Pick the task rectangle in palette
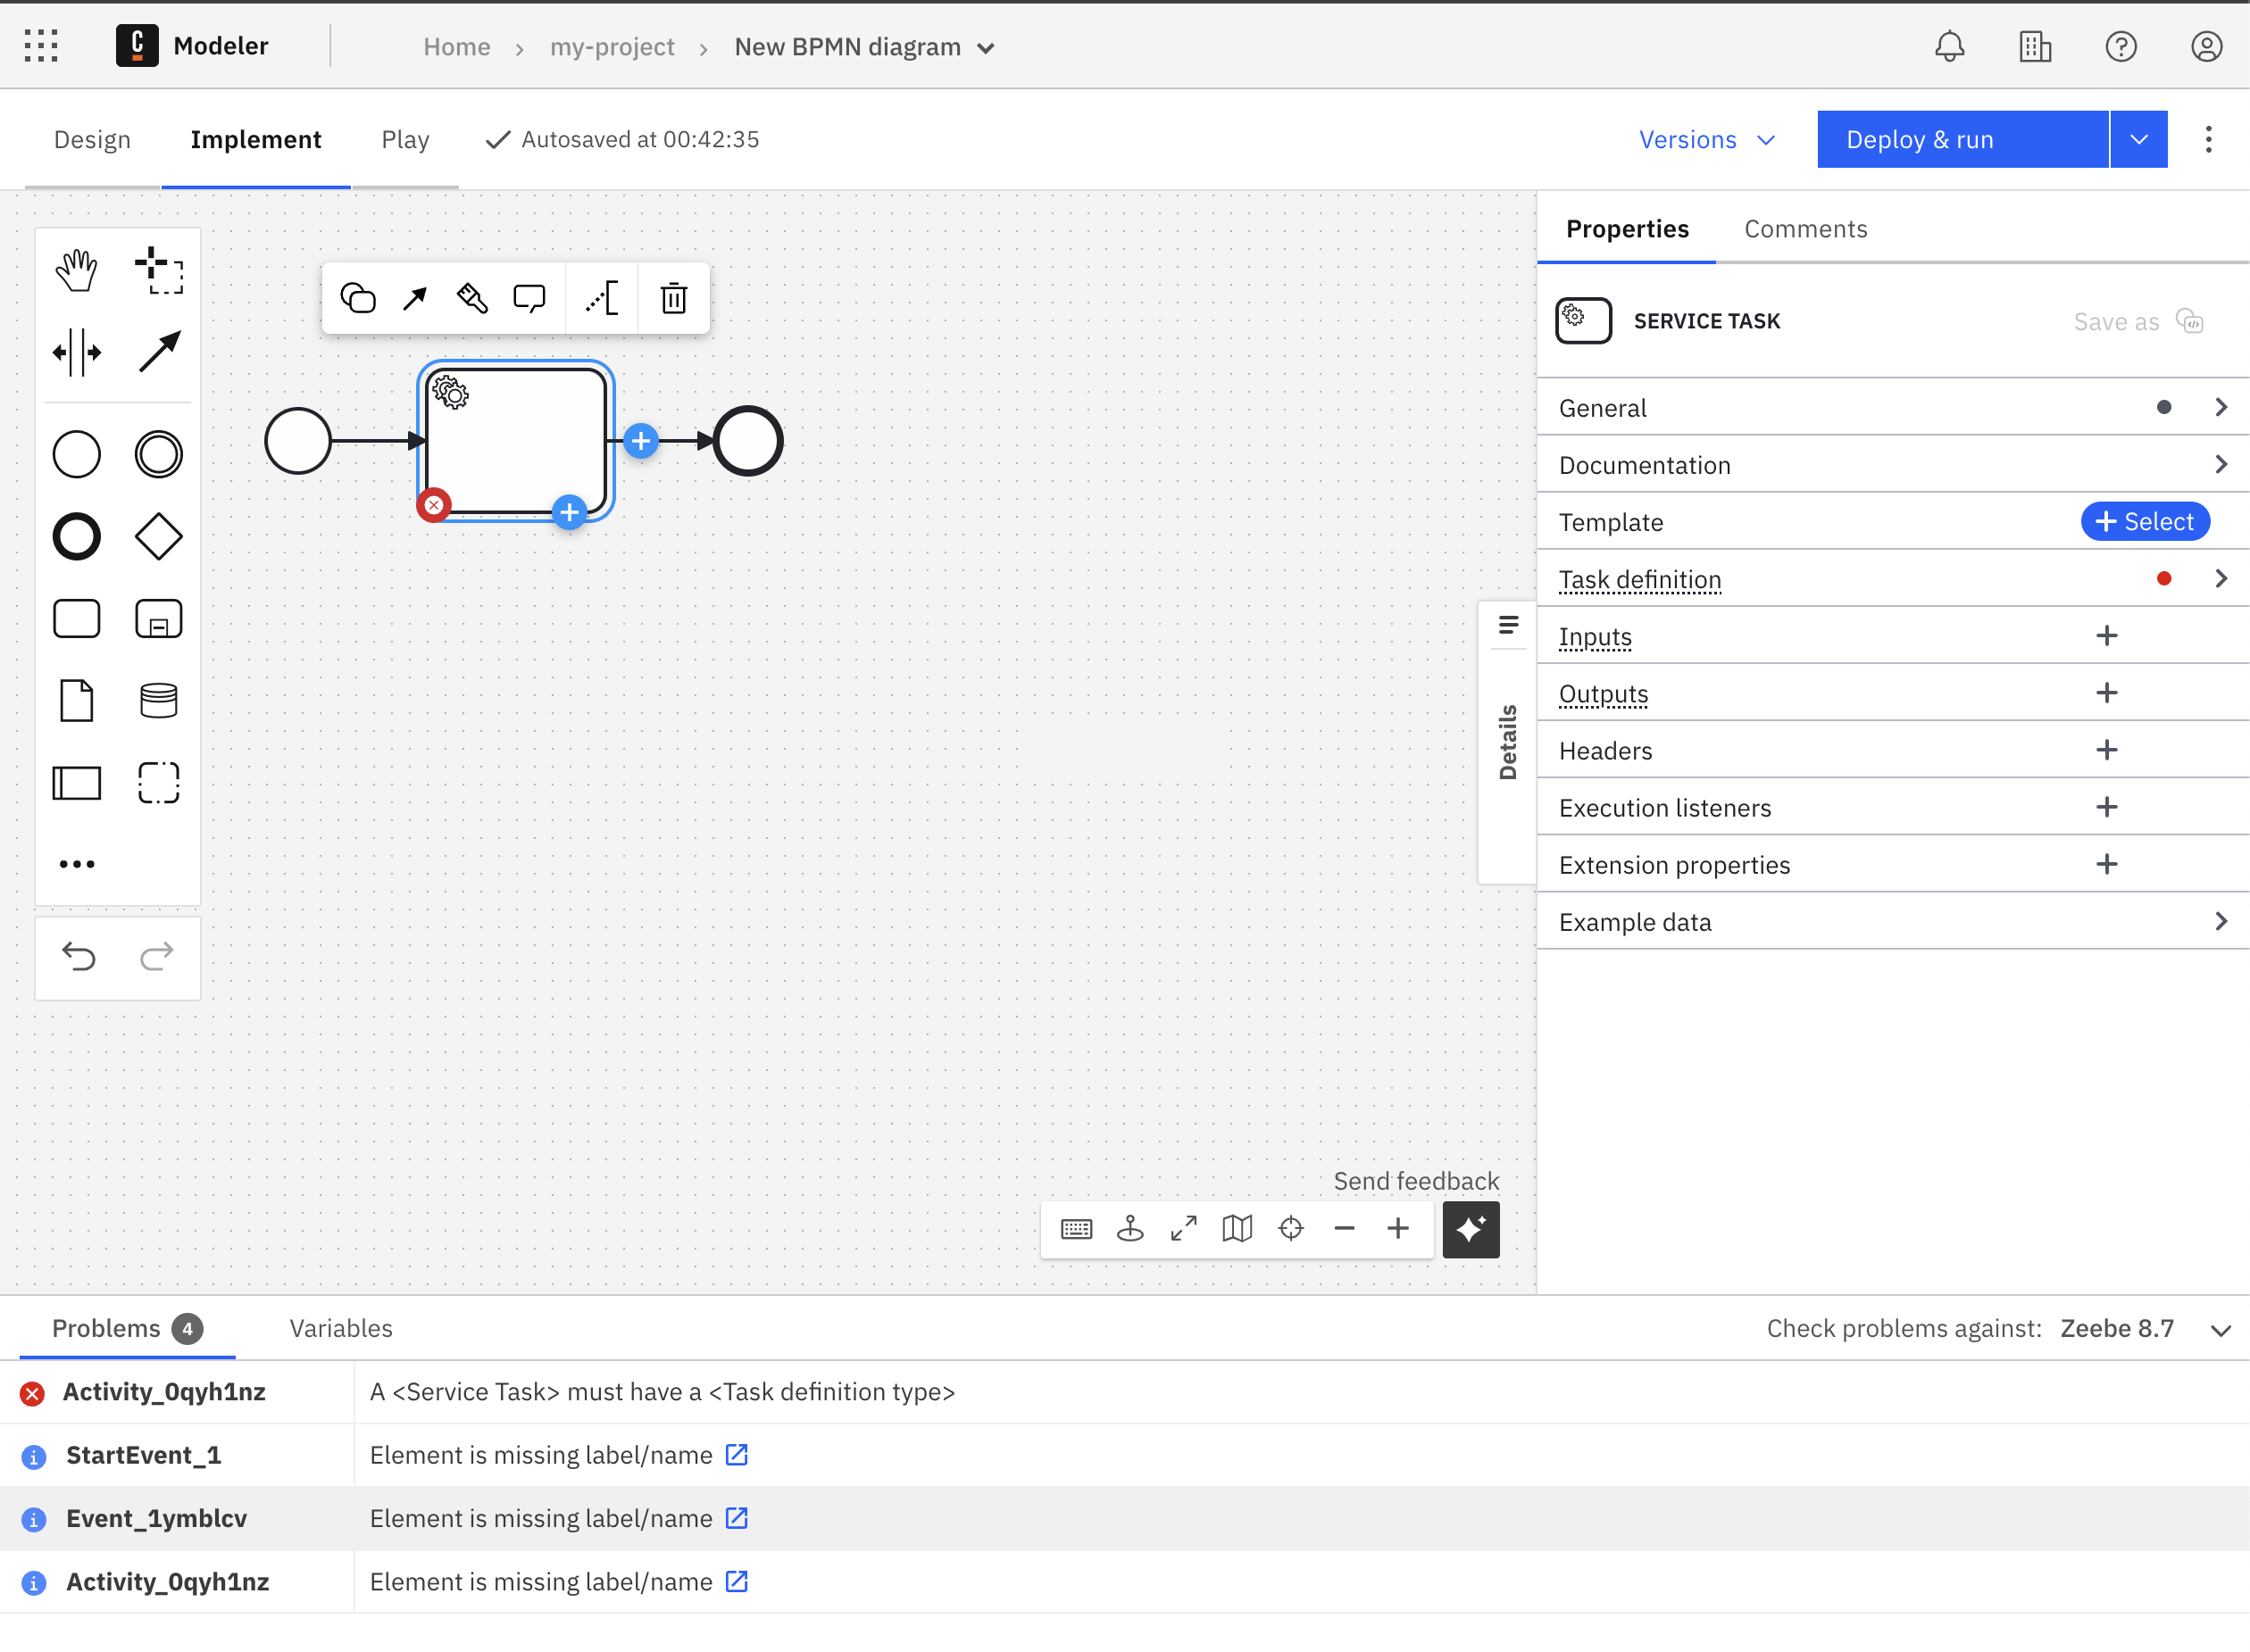This screenshot has height=1652, width=2250. (x=76, y=619)
